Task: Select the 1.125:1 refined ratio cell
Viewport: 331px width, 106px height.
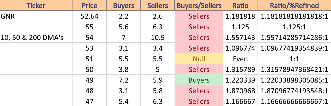Action: tap(294, 27)
